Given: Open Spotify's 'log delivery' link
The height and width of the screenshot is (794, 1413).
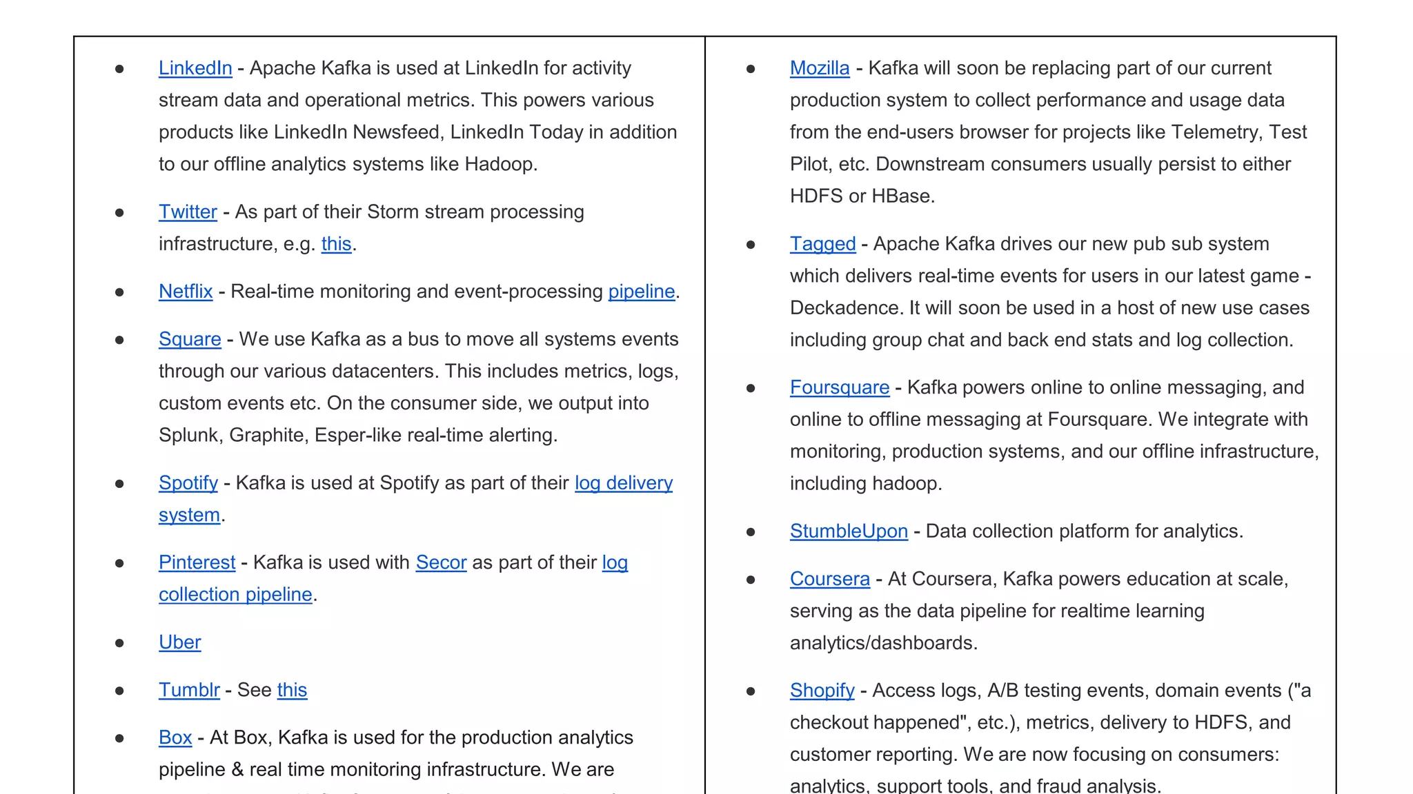Looking at the screenshot, I should [623, 483].
